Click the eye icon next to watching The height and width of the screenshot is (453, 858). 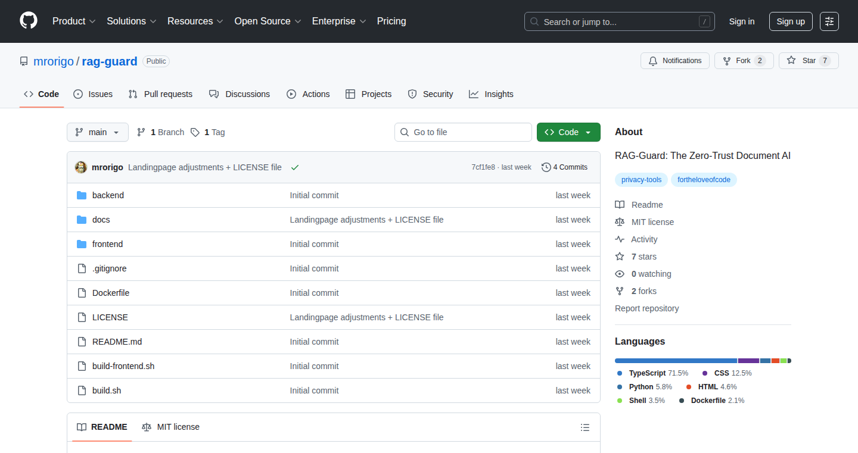(620, 274)
